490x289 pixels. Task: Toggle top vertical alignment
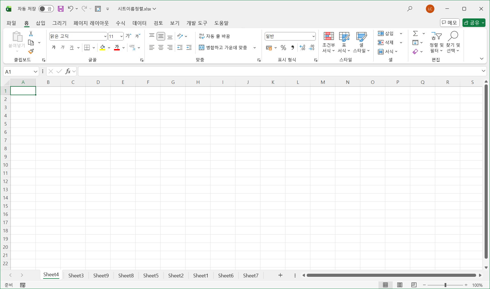152,36
